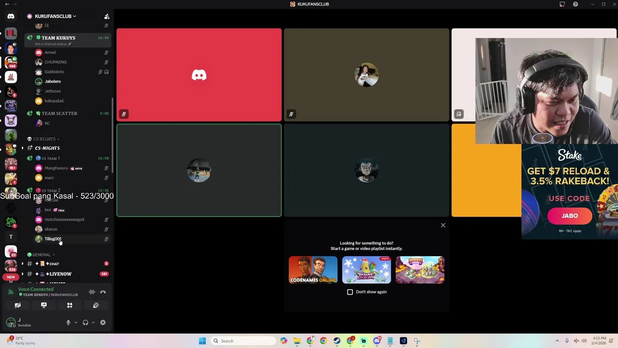
Task: Expand threads arrow beside CS-NIGHTS channel
Action: [22, 148]
